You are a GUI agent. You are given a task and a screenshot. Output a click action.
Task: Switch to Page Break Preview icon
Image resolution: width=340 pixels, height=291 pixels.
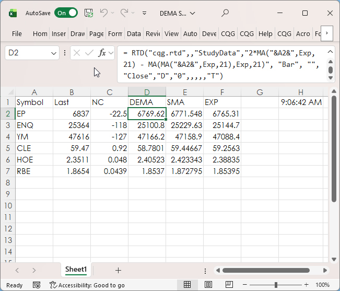228,285
